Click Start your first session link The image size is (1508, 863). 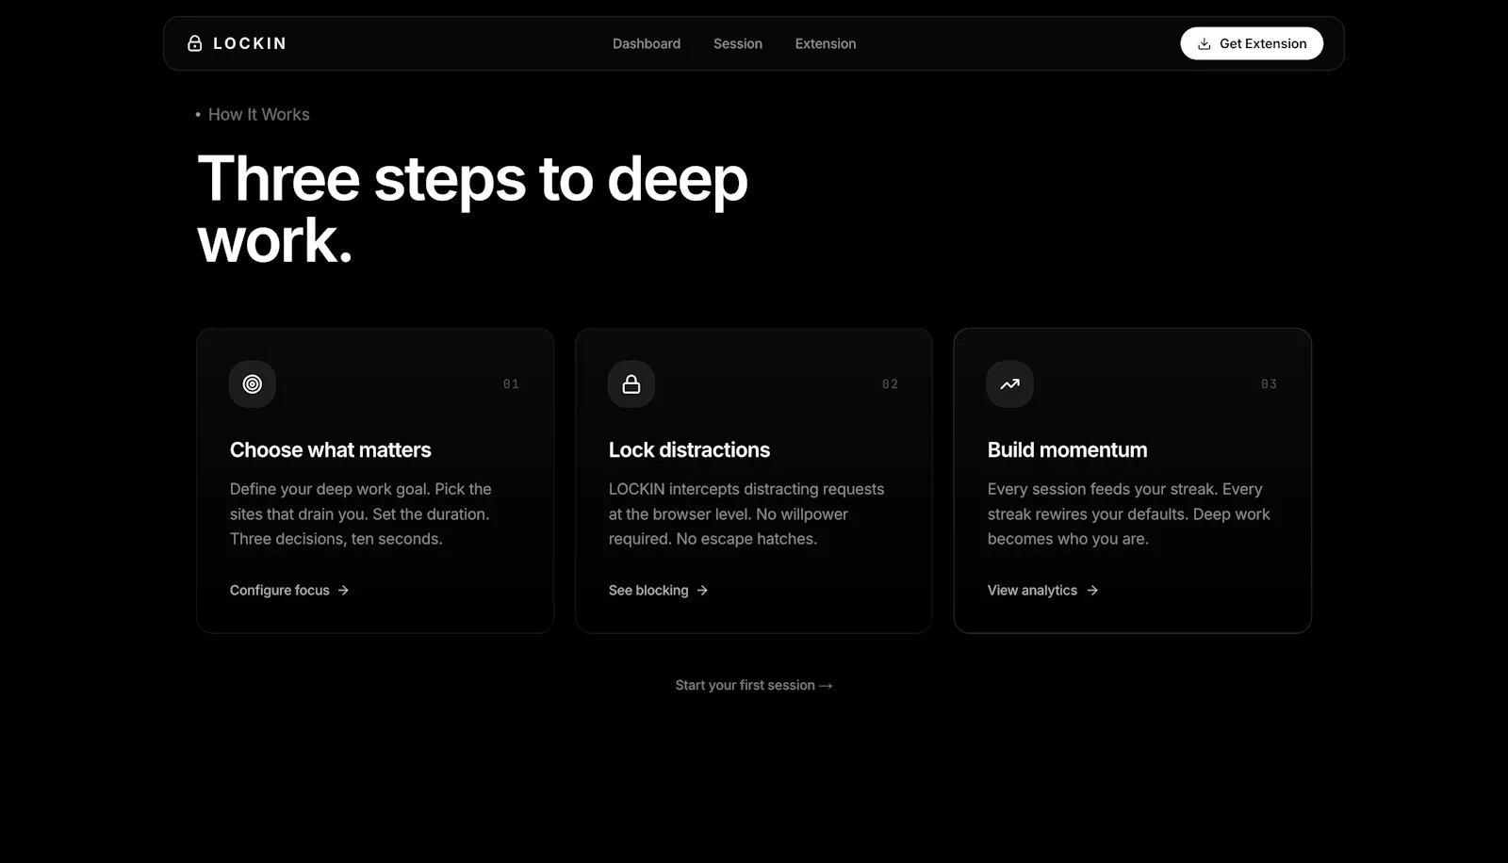click(x=754, y=685)
